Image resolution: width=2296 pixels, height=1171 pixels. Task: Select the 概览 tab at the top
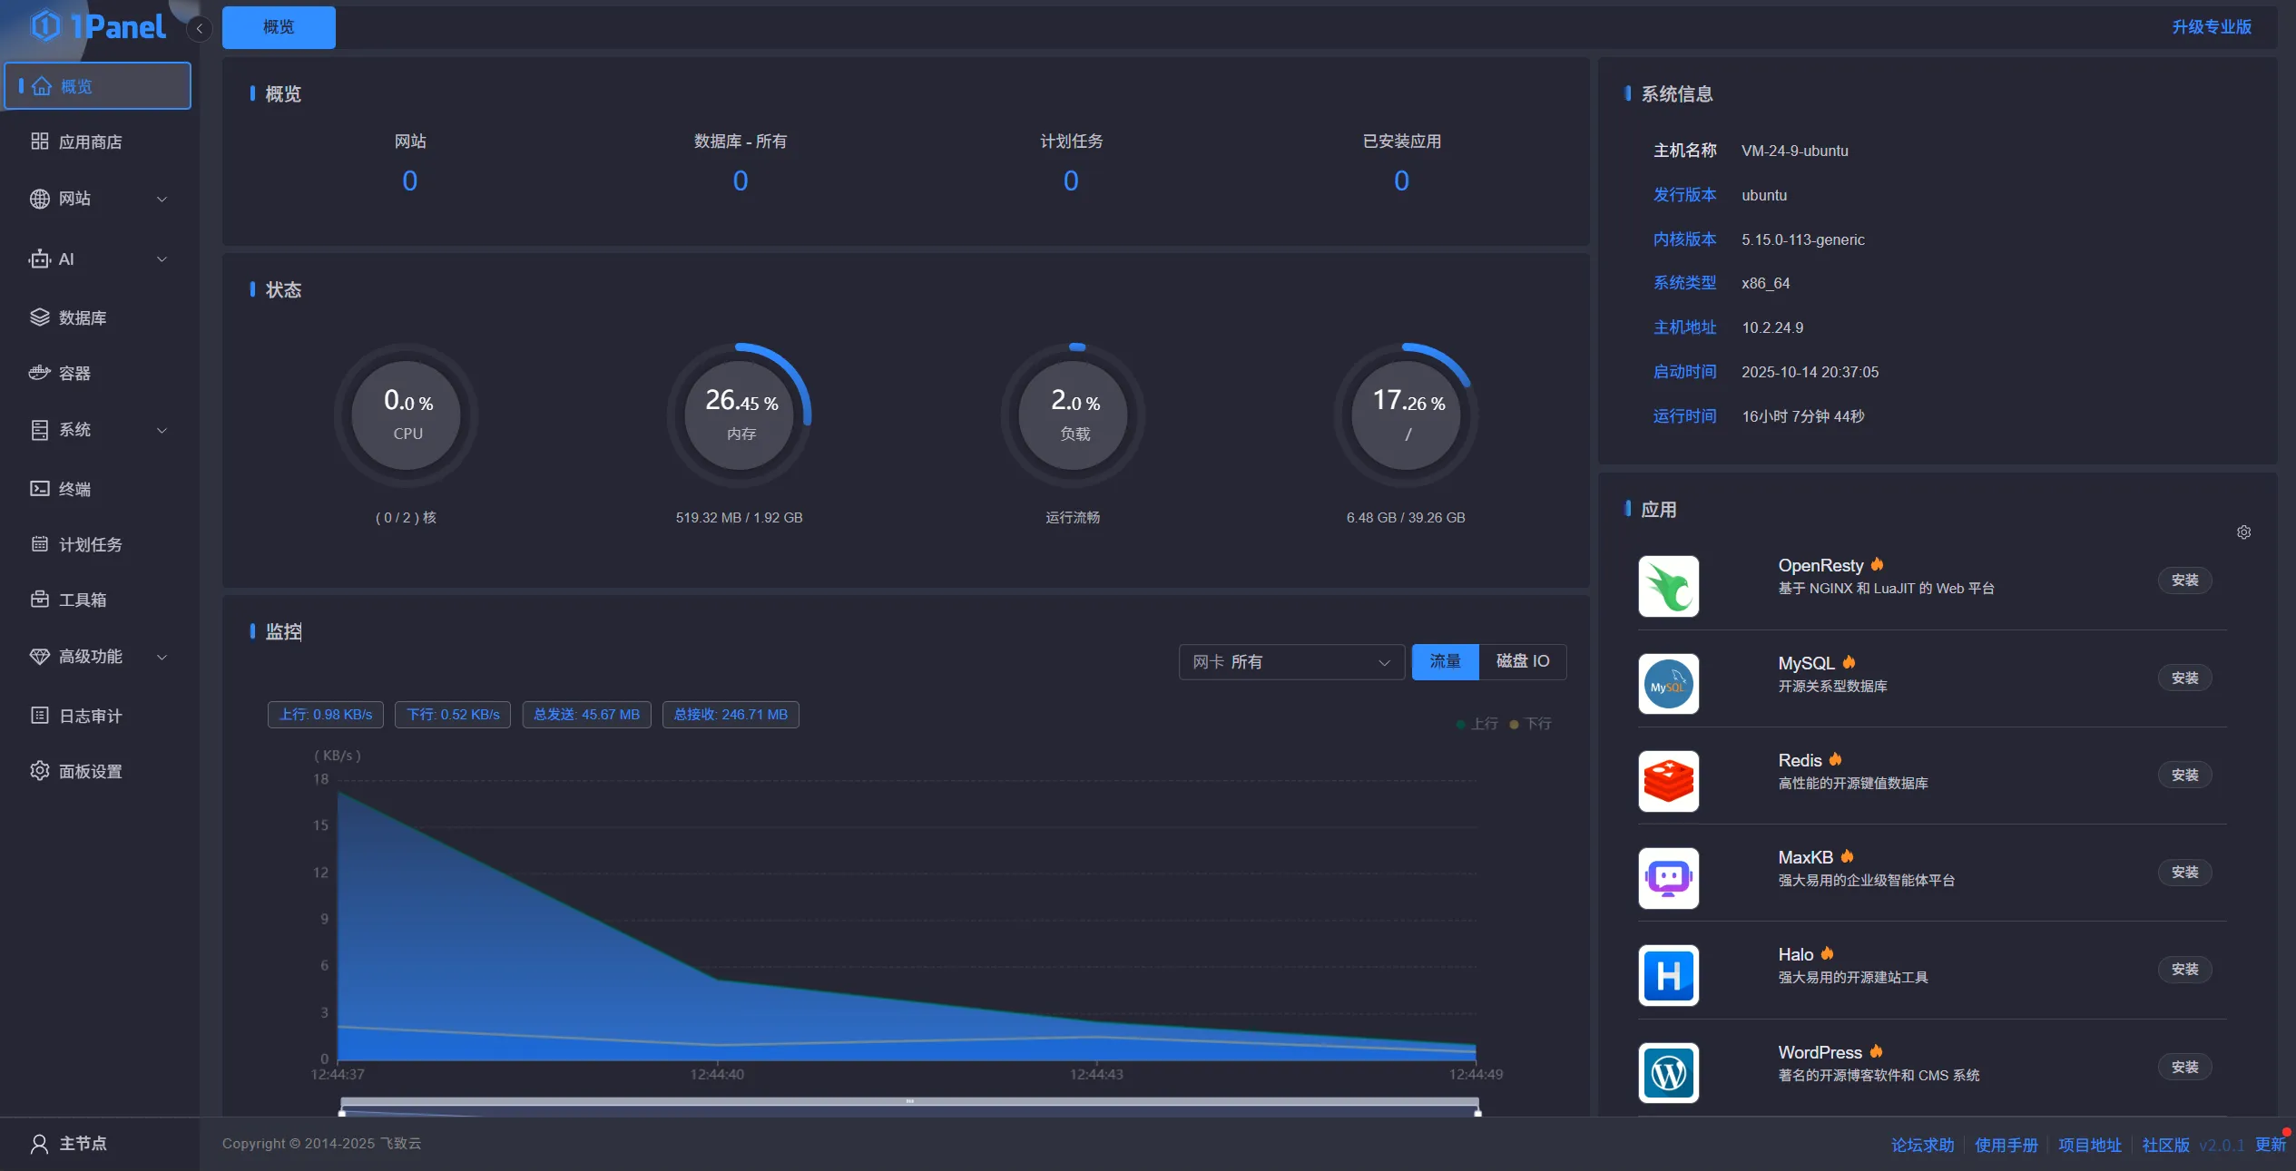coord(279,27)
